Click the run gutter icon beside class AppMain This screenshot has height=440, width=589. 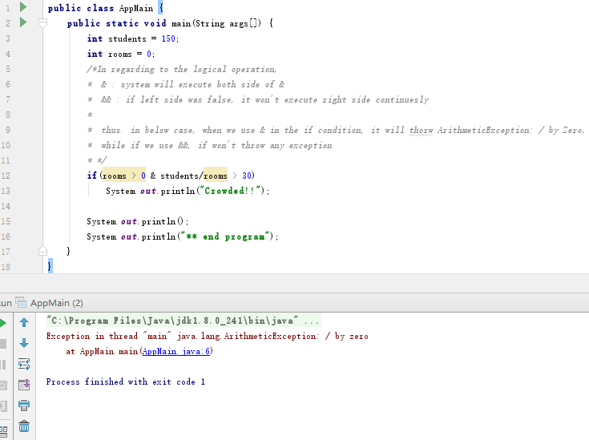tap(23, 7)
